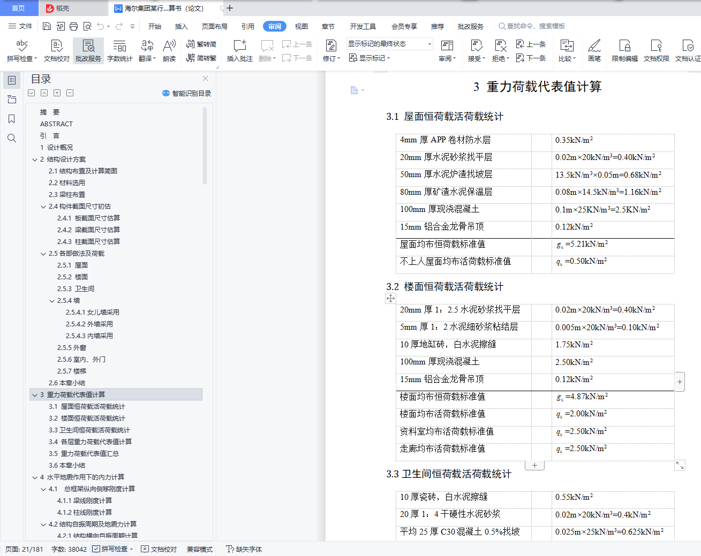The image size is (701, 556).
Task: Go to the 下一条 revision
Action: (x=531, y=58)
